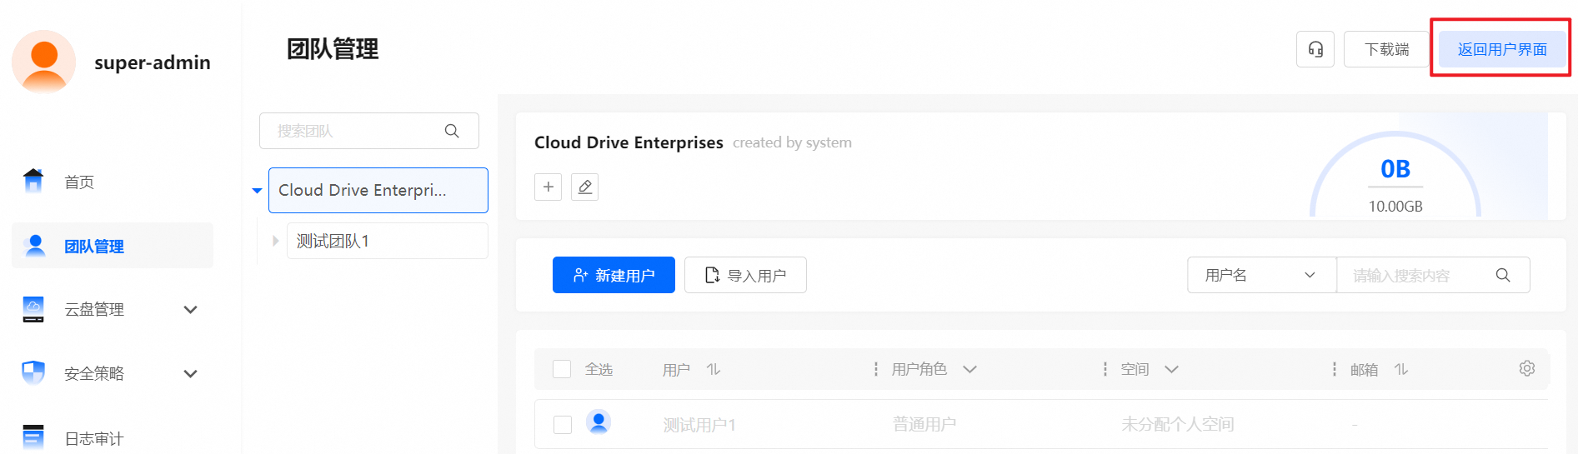Click the 云盘管理 drive icon
1578x454 pixels.
(x=33, y=309)
